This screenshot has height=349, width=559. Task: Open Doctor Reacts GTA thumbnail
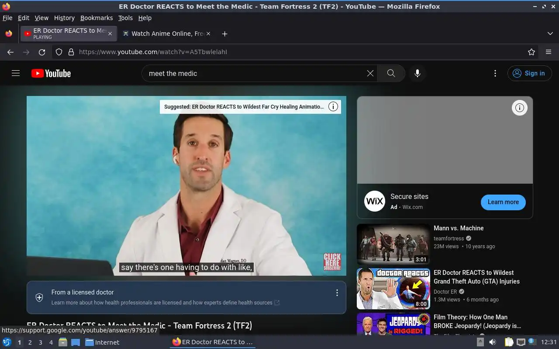coord(393,289)
